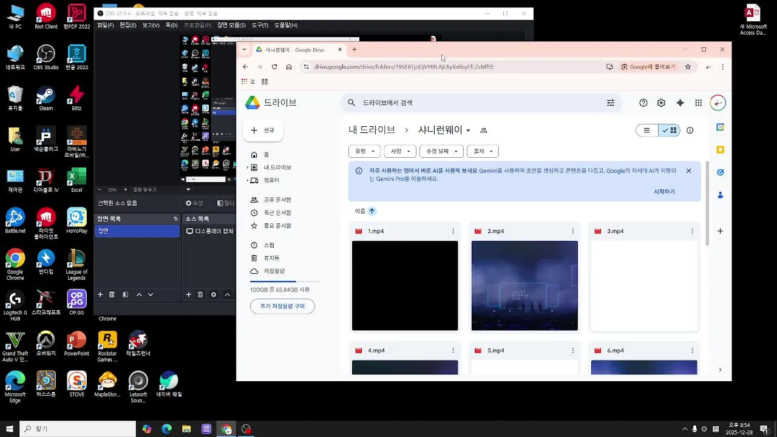
Task: Open the Google account avatar in Drive
Action: 718,103
